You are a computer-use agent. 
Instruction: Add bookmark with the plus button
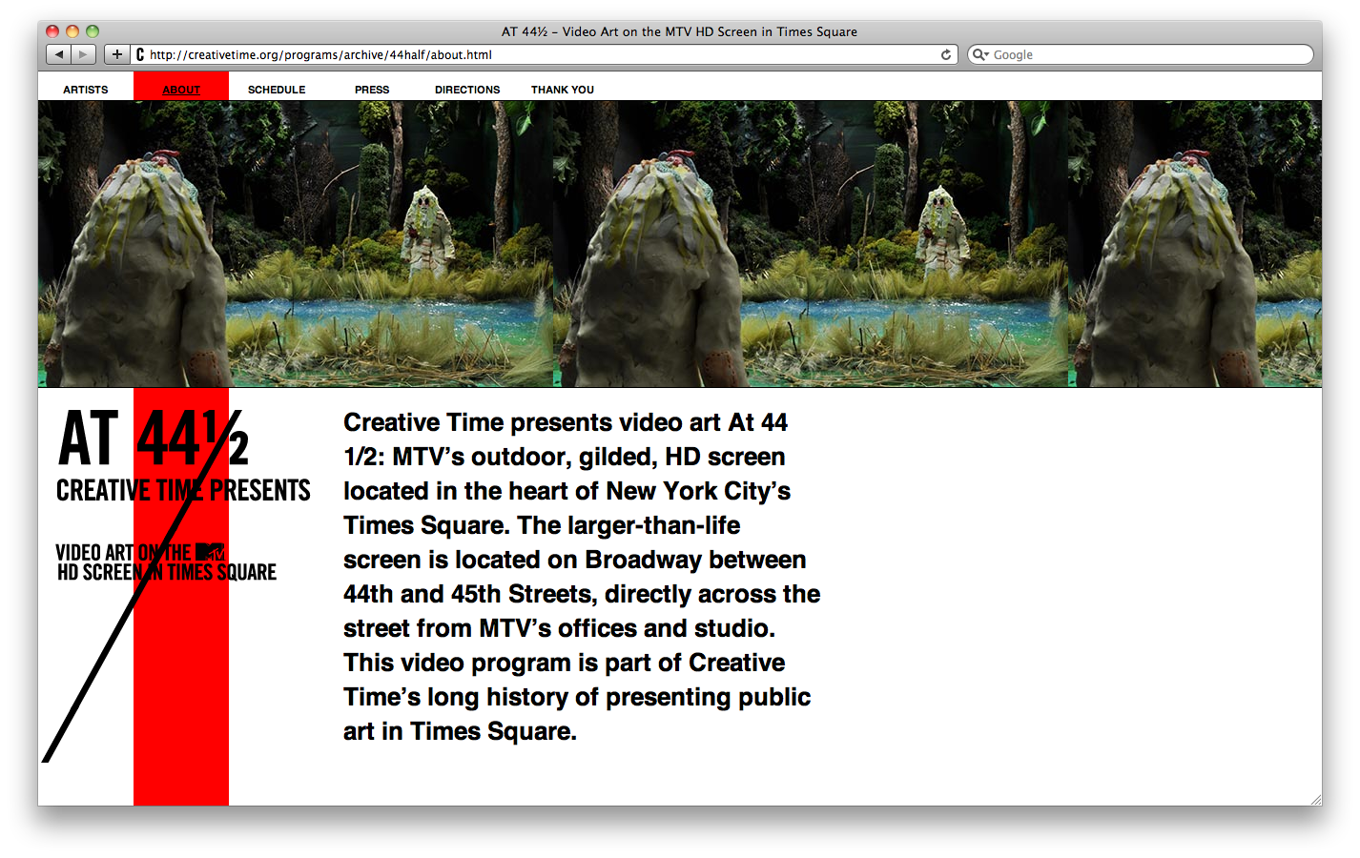(116, 54)
